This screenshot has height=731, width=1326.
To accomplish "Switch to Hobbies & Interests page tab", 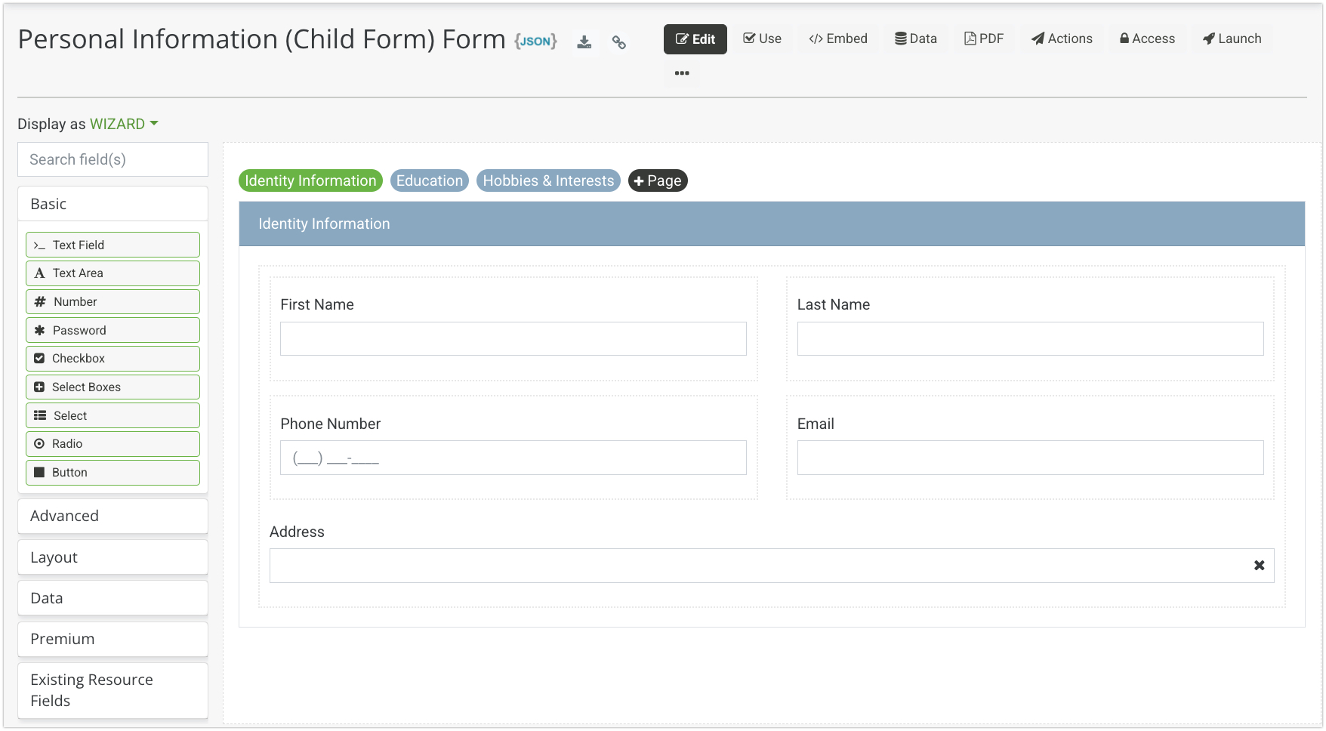I will click(x=548, y=180).
